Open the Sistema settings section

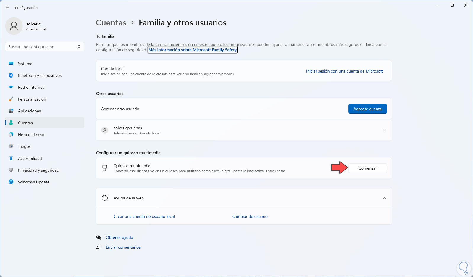point(25,64)
